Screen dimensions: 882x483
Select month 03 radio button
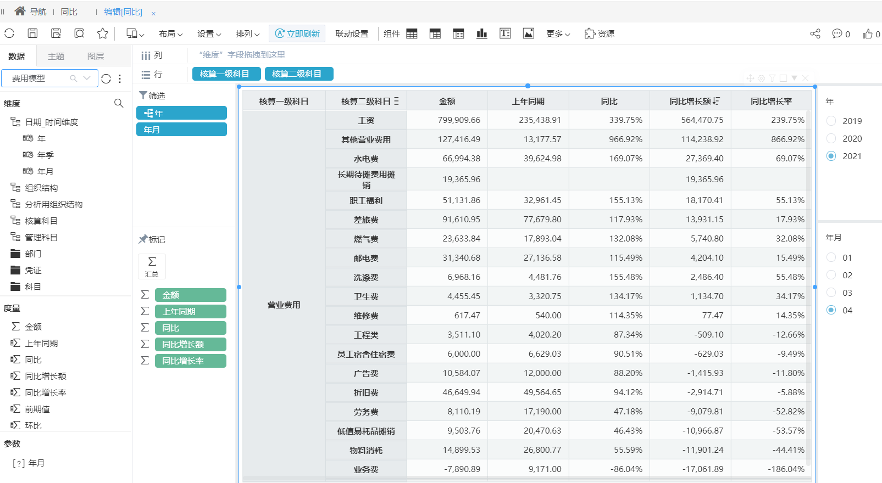tap(831, 293)
